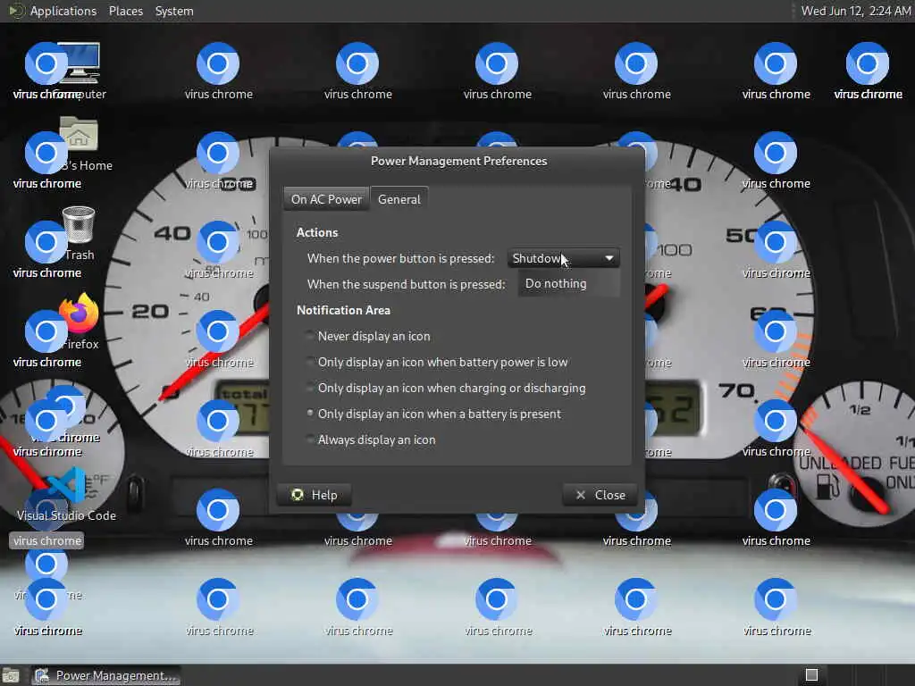Click the Close button in the dialog
The height and width of the screenshot is (686, 915).
point(600,495)
